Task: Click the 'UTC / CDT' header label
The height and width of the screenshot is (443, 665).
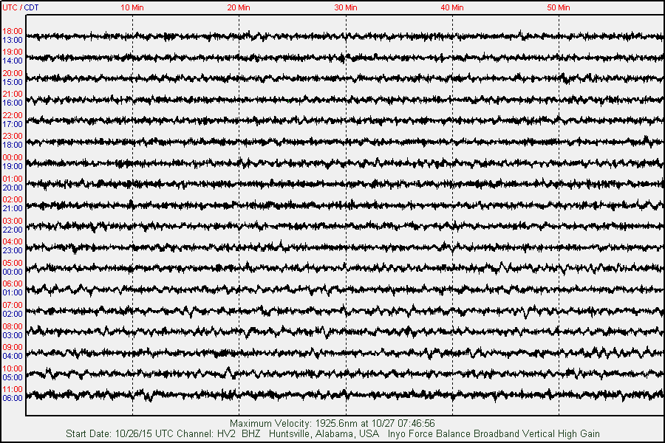Action: click(x=21, y=7)
